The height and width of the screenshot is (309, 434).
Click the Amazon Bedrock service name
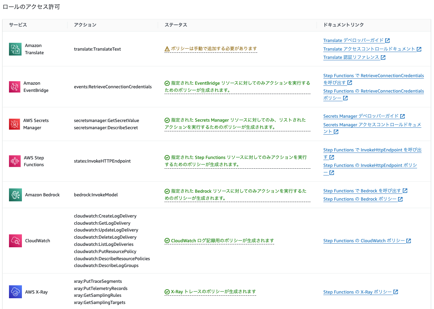[42, 195]
